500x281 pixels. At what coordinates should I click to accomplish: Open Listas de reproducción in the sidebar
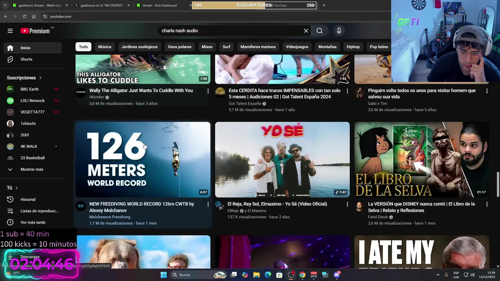click(32, 211)
